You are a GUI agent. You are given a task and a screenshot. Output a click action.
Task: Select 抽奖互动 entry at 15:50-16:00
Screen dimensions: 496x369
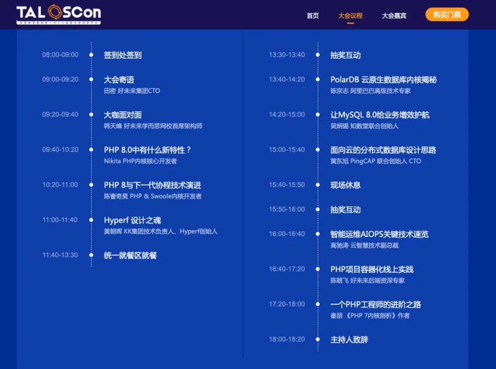[345, 209]
